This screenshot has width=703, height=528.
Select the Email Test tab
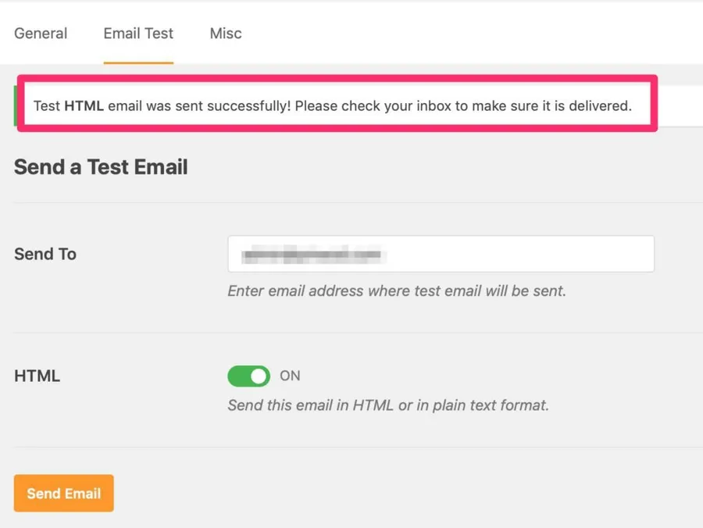[x=138, y=34]
